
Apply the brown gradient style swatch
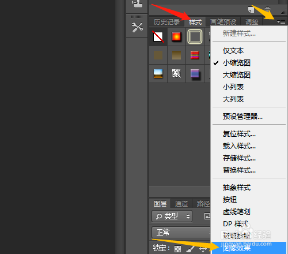(176, 55)
